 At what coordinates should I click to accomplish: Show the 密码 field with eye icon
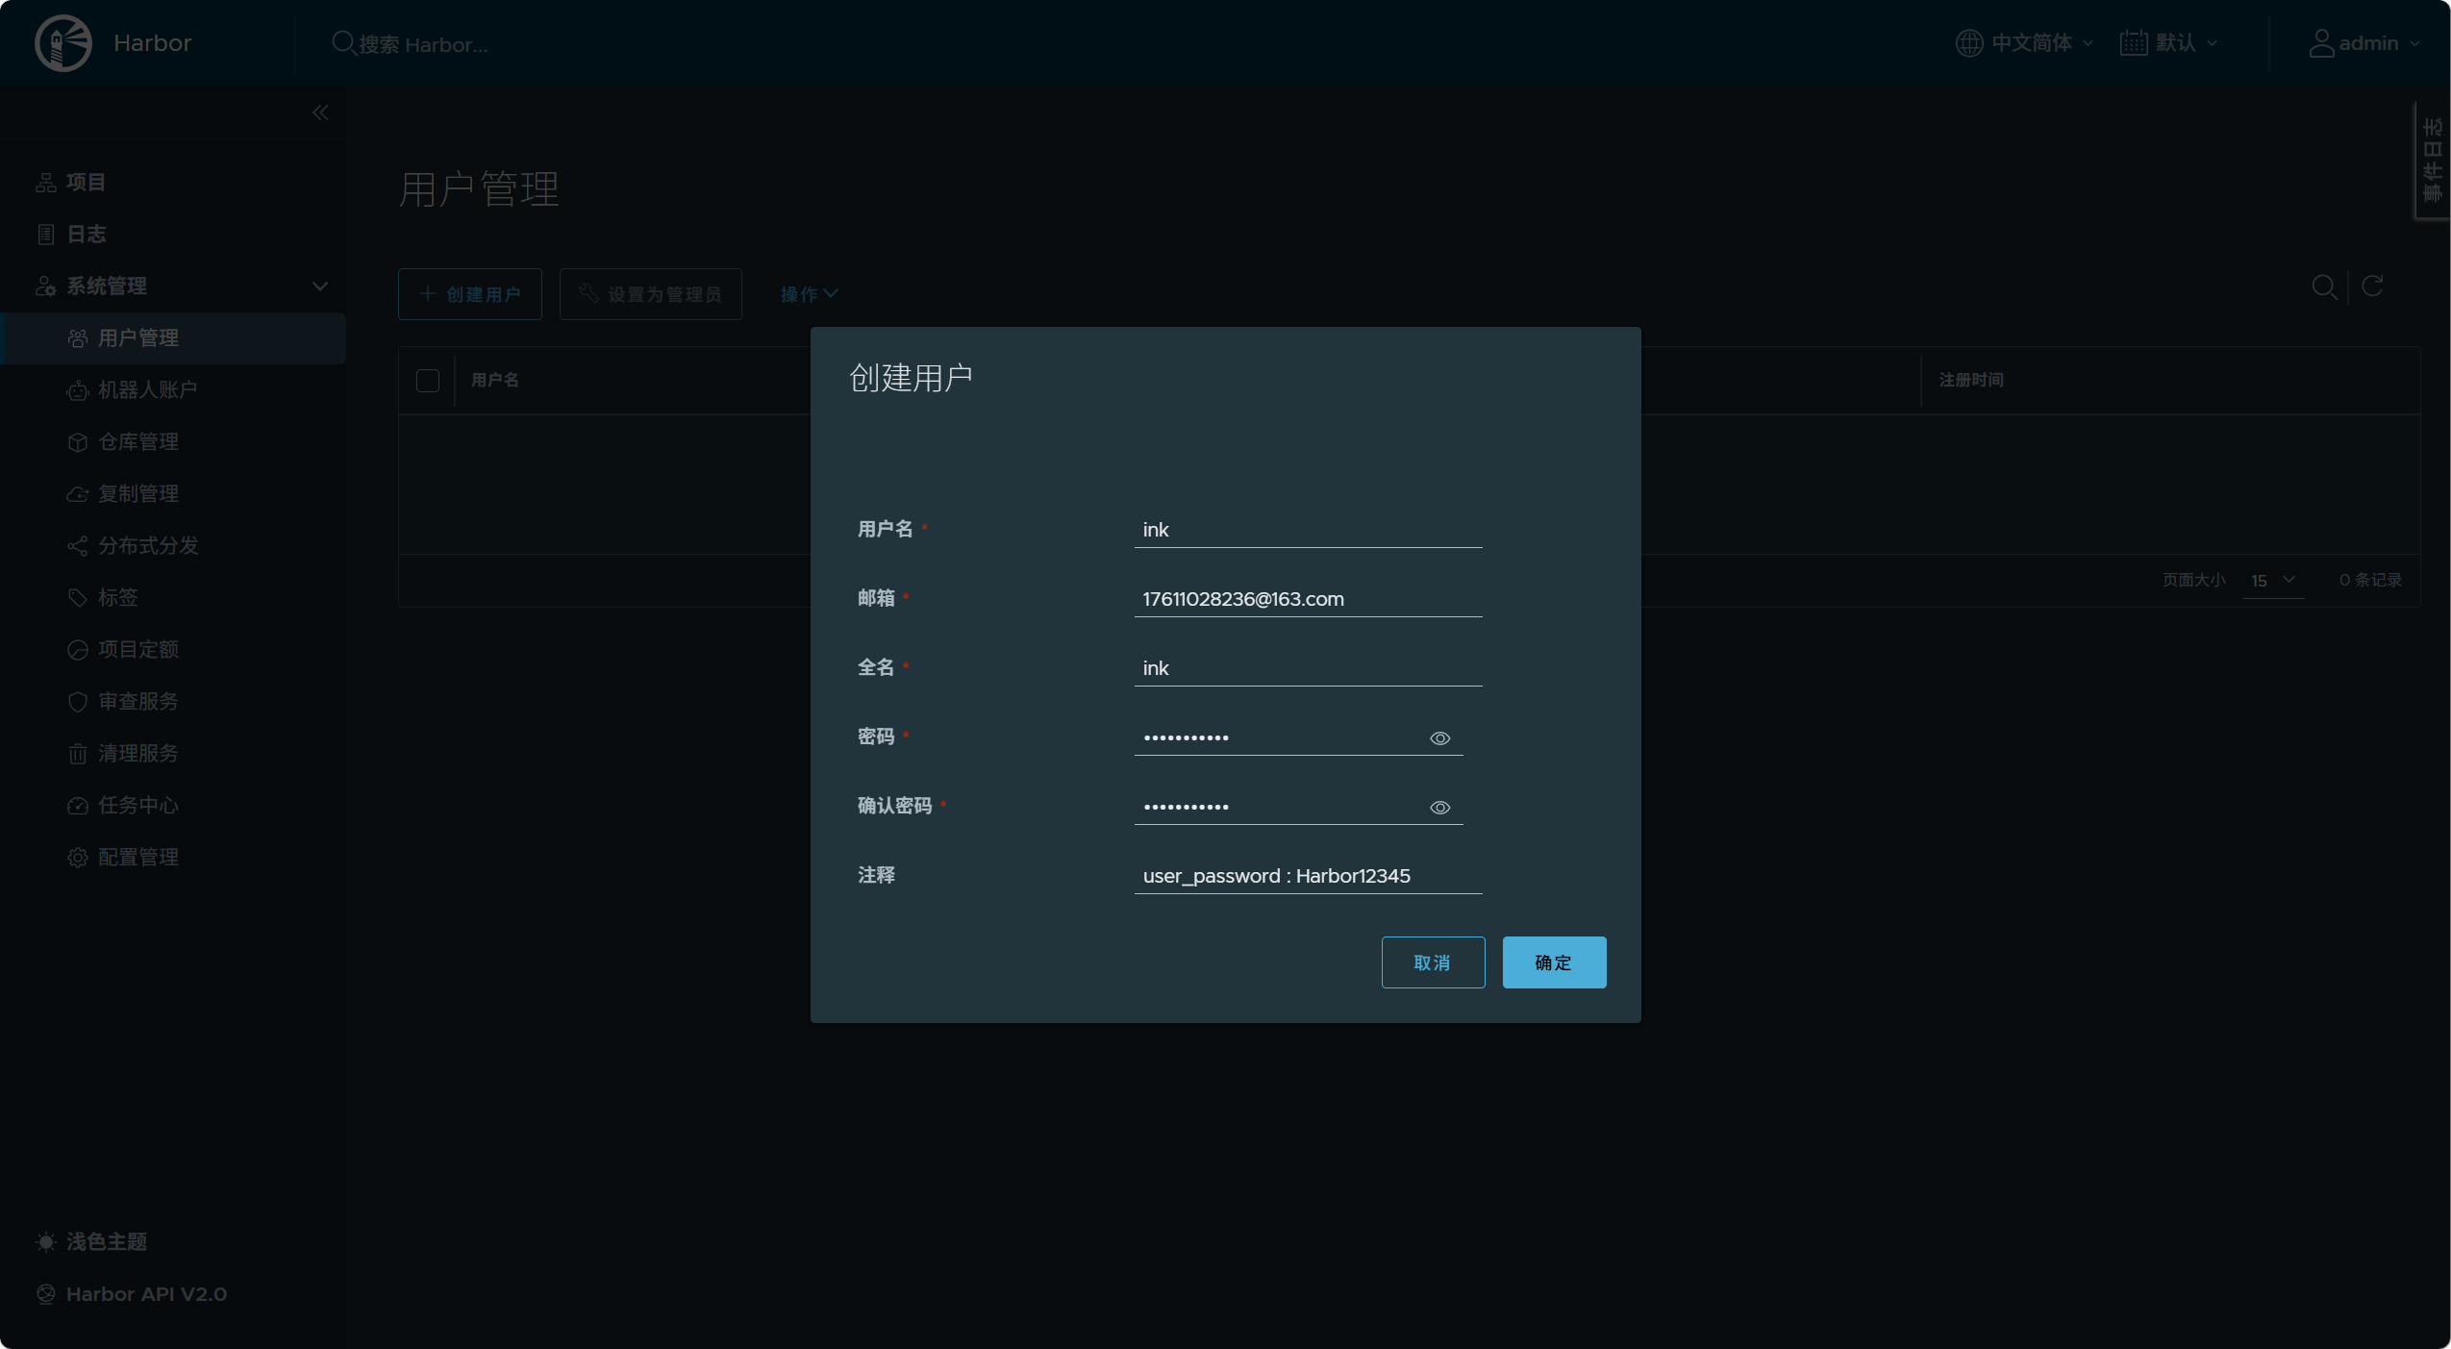(x=1439, y=737)
